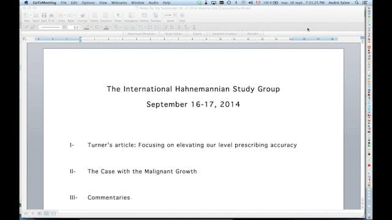Screen dimensions: 392x220
Task: Open the File menu
Action: [64, 2]
